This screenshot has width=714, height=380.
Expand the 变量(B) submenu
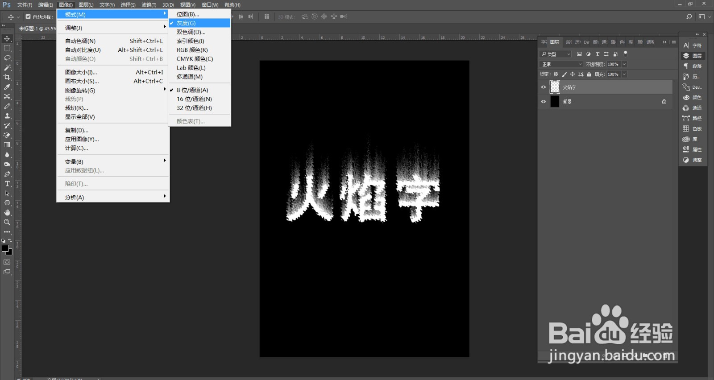coord(113,161)
